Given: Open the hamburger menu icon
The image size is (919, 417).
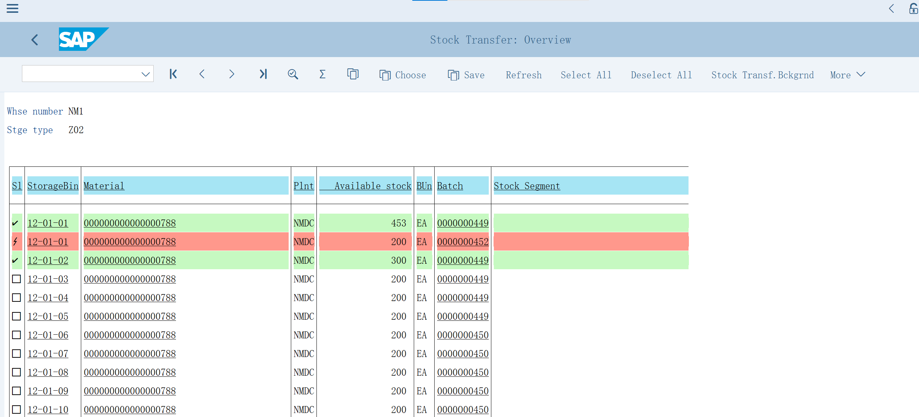Looking at the screenshot, I should tap(12, 8).
